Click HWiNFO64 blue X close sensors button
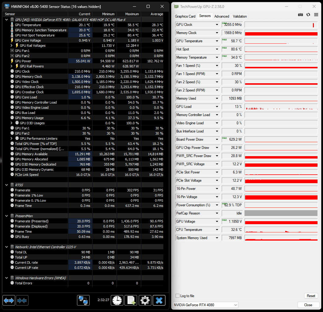 (159, 300)
